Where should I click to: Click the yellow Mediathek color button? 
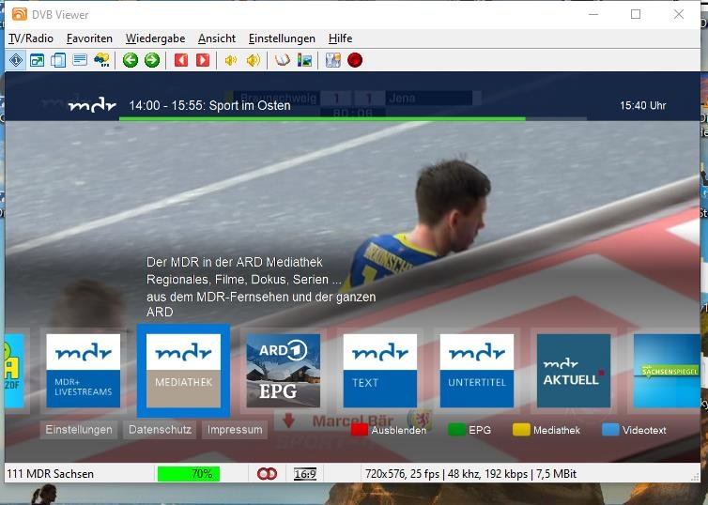coord(546,430)
